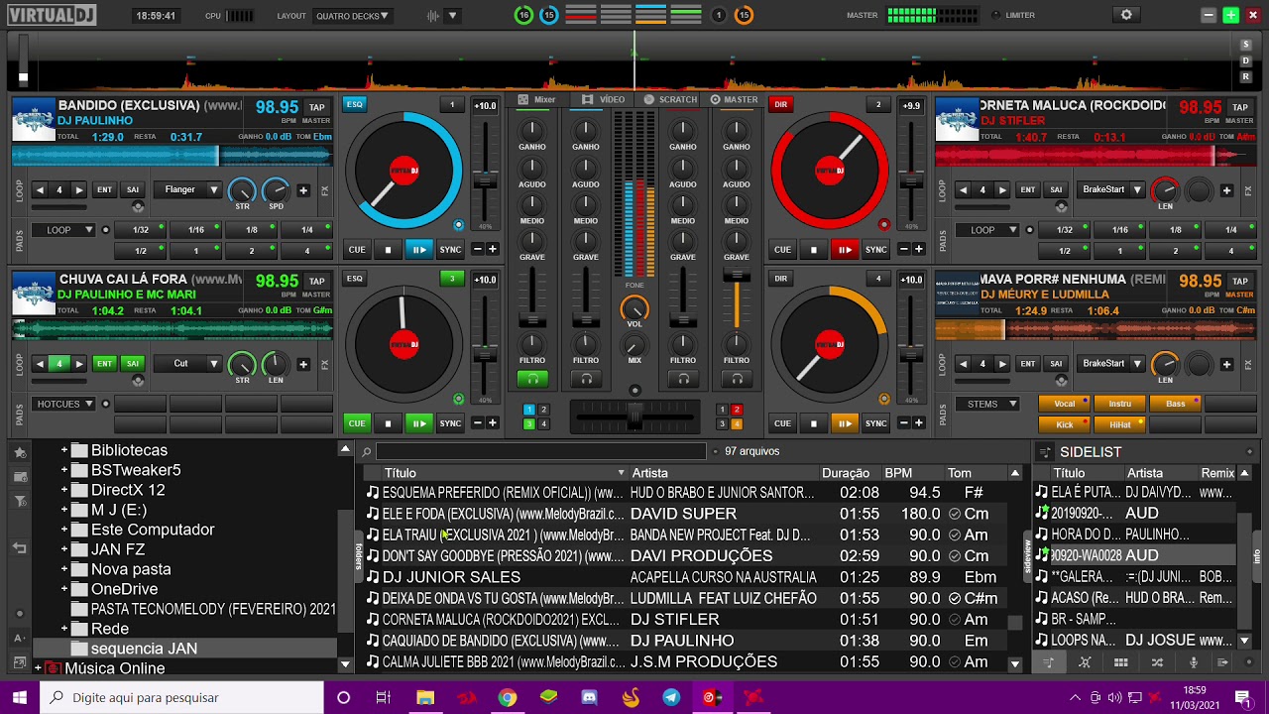
Task: Change the font size with the A icon
Action: click(x=19, y=638)
